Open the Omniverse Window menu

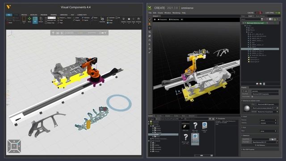(x=168, y=13)
